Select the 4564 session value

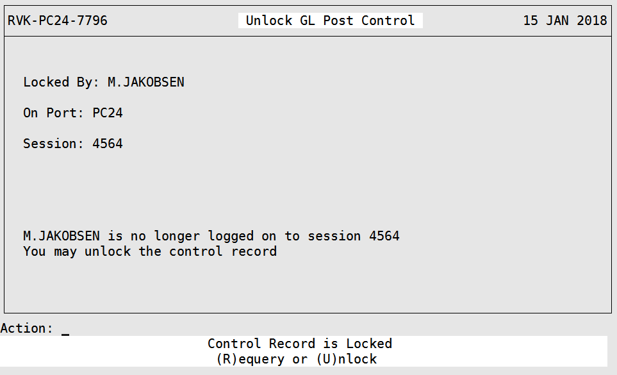pos(108,144)
